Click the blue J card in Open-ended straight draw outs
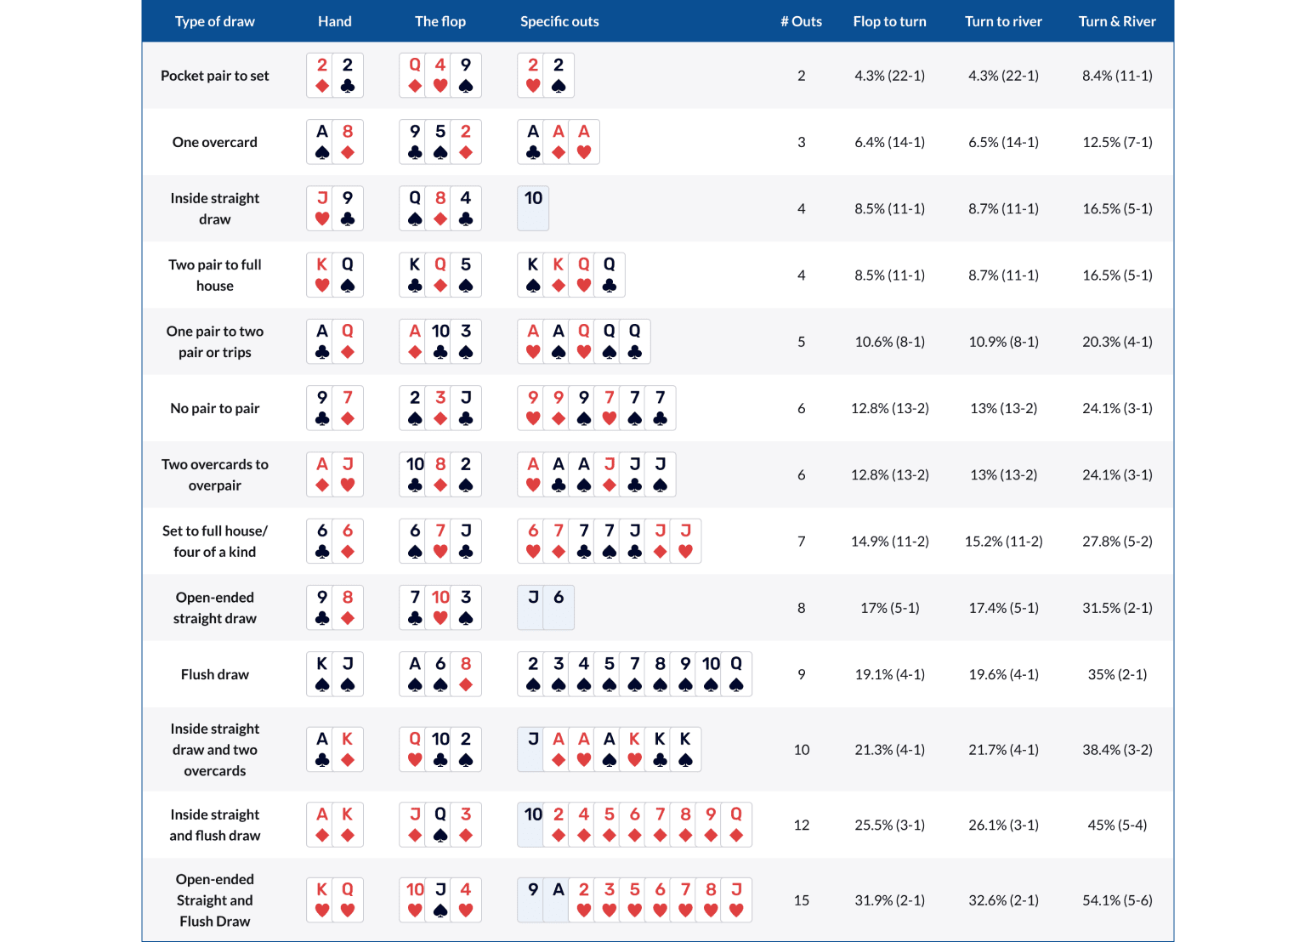Viewport: 1316px width, 942px height. pyautogui.click(x=533, y=608)
